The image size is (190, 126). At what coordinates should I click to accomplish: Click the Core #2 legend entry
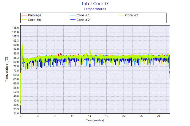pyautogui.click(x=80, y=20)
